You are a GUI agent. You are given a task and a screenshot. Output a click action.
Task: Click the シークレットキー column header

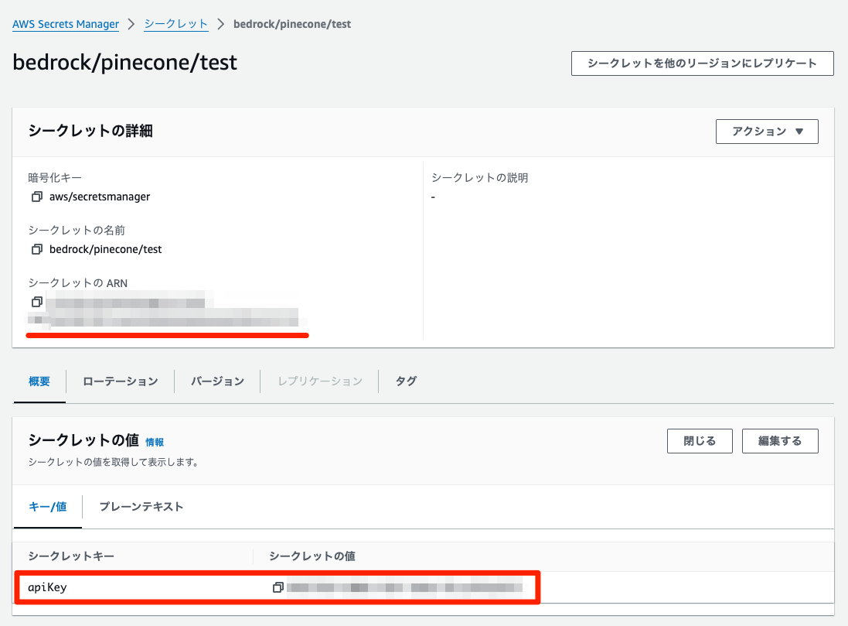(x=71, y=556)
